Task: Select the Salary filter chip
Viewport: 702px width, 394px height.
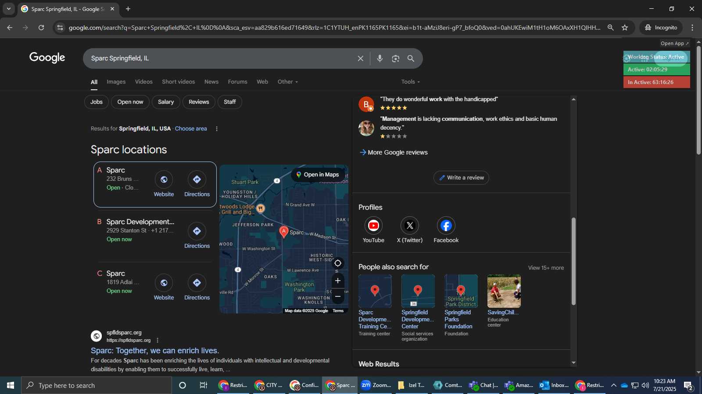Action: tap(166, 102)
